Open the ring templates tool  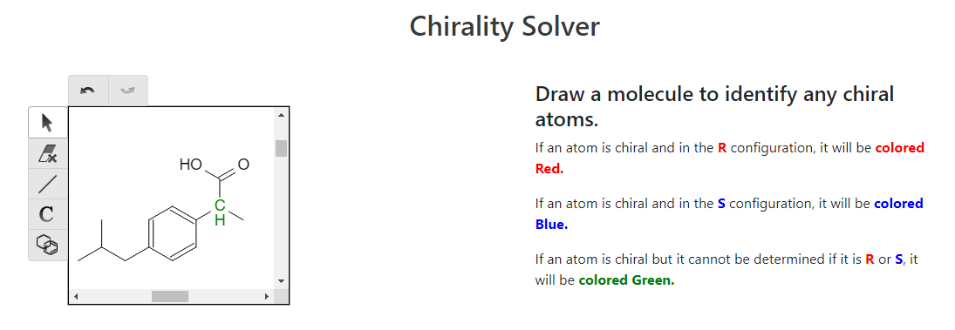[x=47, y=245]
